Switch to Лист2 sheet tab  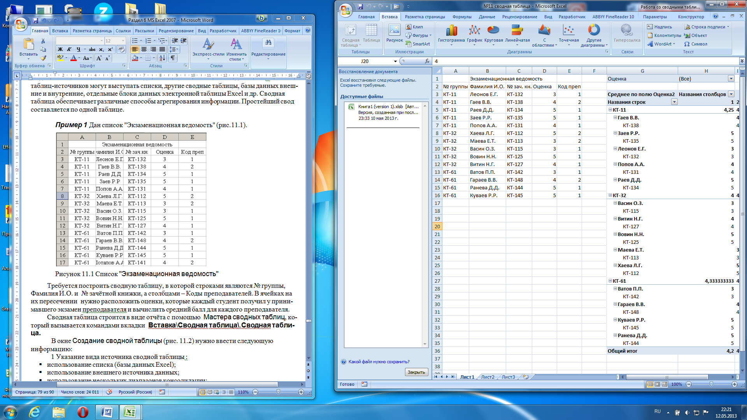(487, 377)
